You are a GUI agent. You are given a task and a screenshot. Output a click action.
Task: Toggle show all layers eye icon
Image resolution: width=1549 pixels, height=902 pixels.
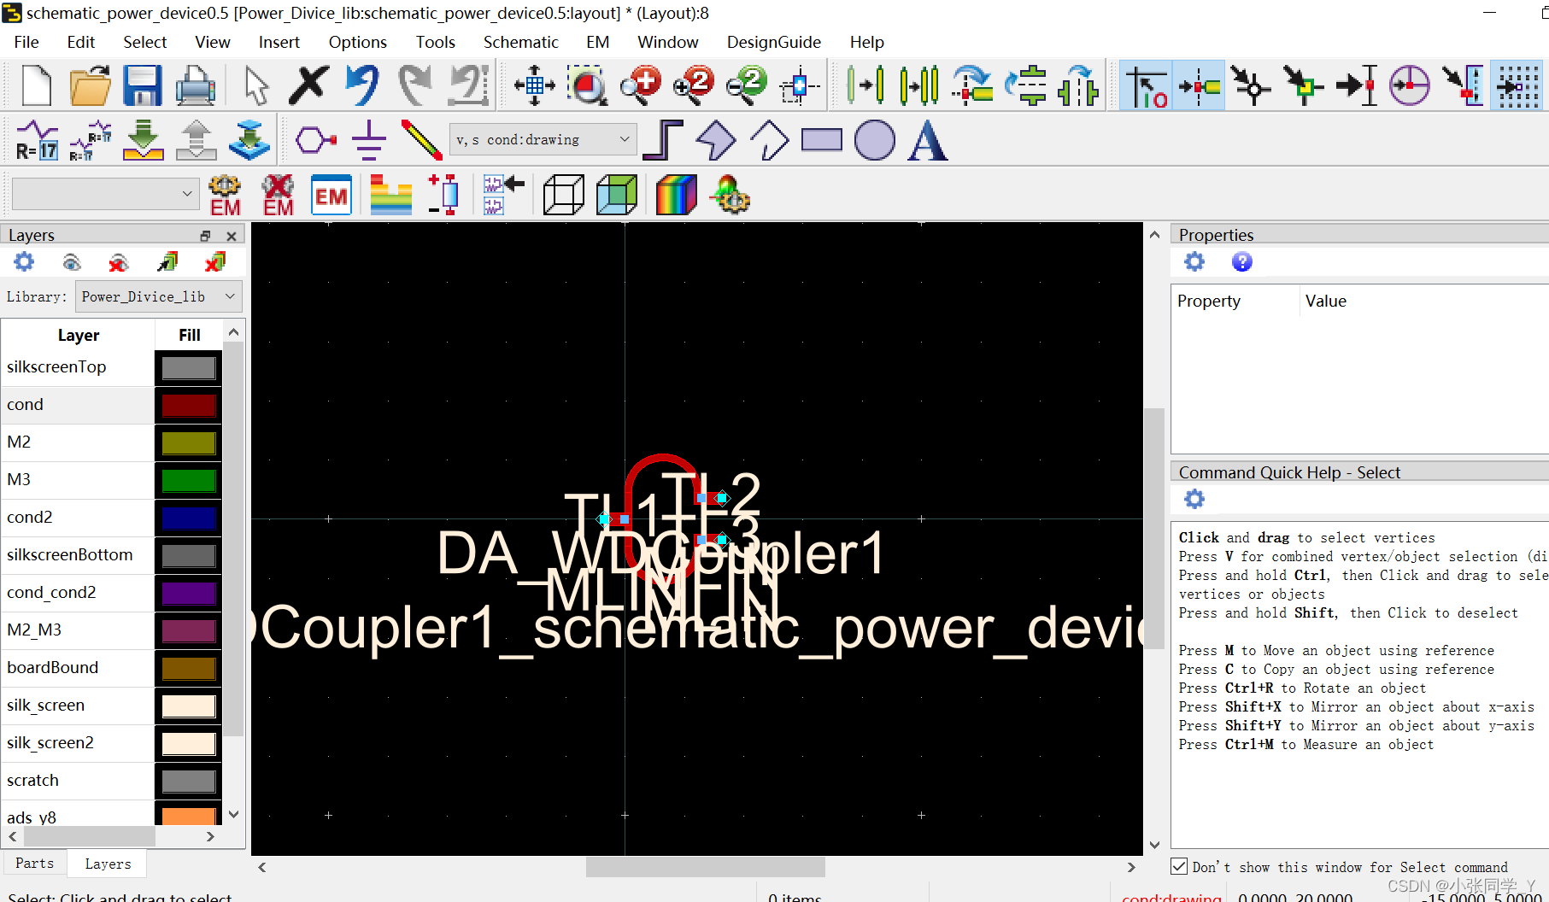(72, 262)
